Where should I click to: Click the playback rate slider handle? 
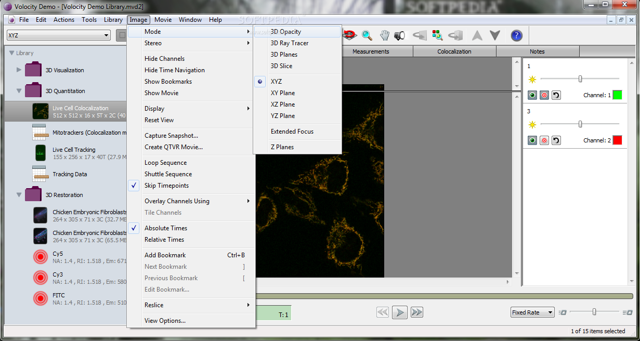pos(594,312)
